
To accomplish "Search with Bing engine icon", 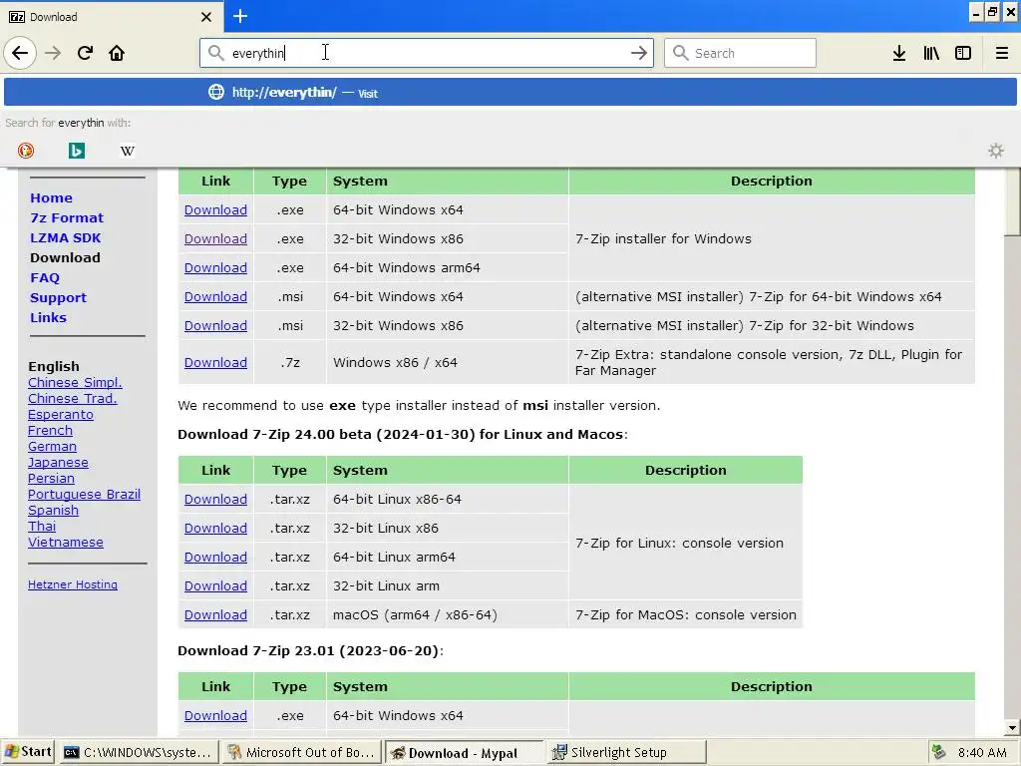I will tap(76, 151).
